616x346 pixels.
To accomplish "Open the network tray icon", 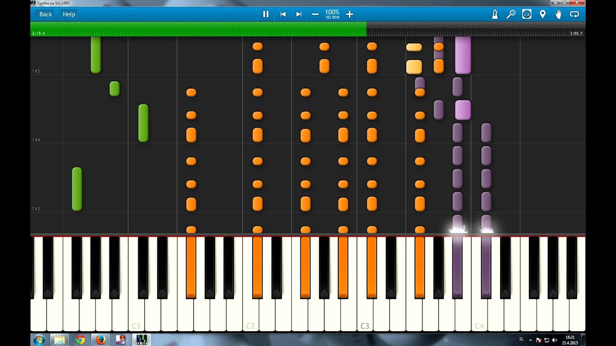I will 547,340.
